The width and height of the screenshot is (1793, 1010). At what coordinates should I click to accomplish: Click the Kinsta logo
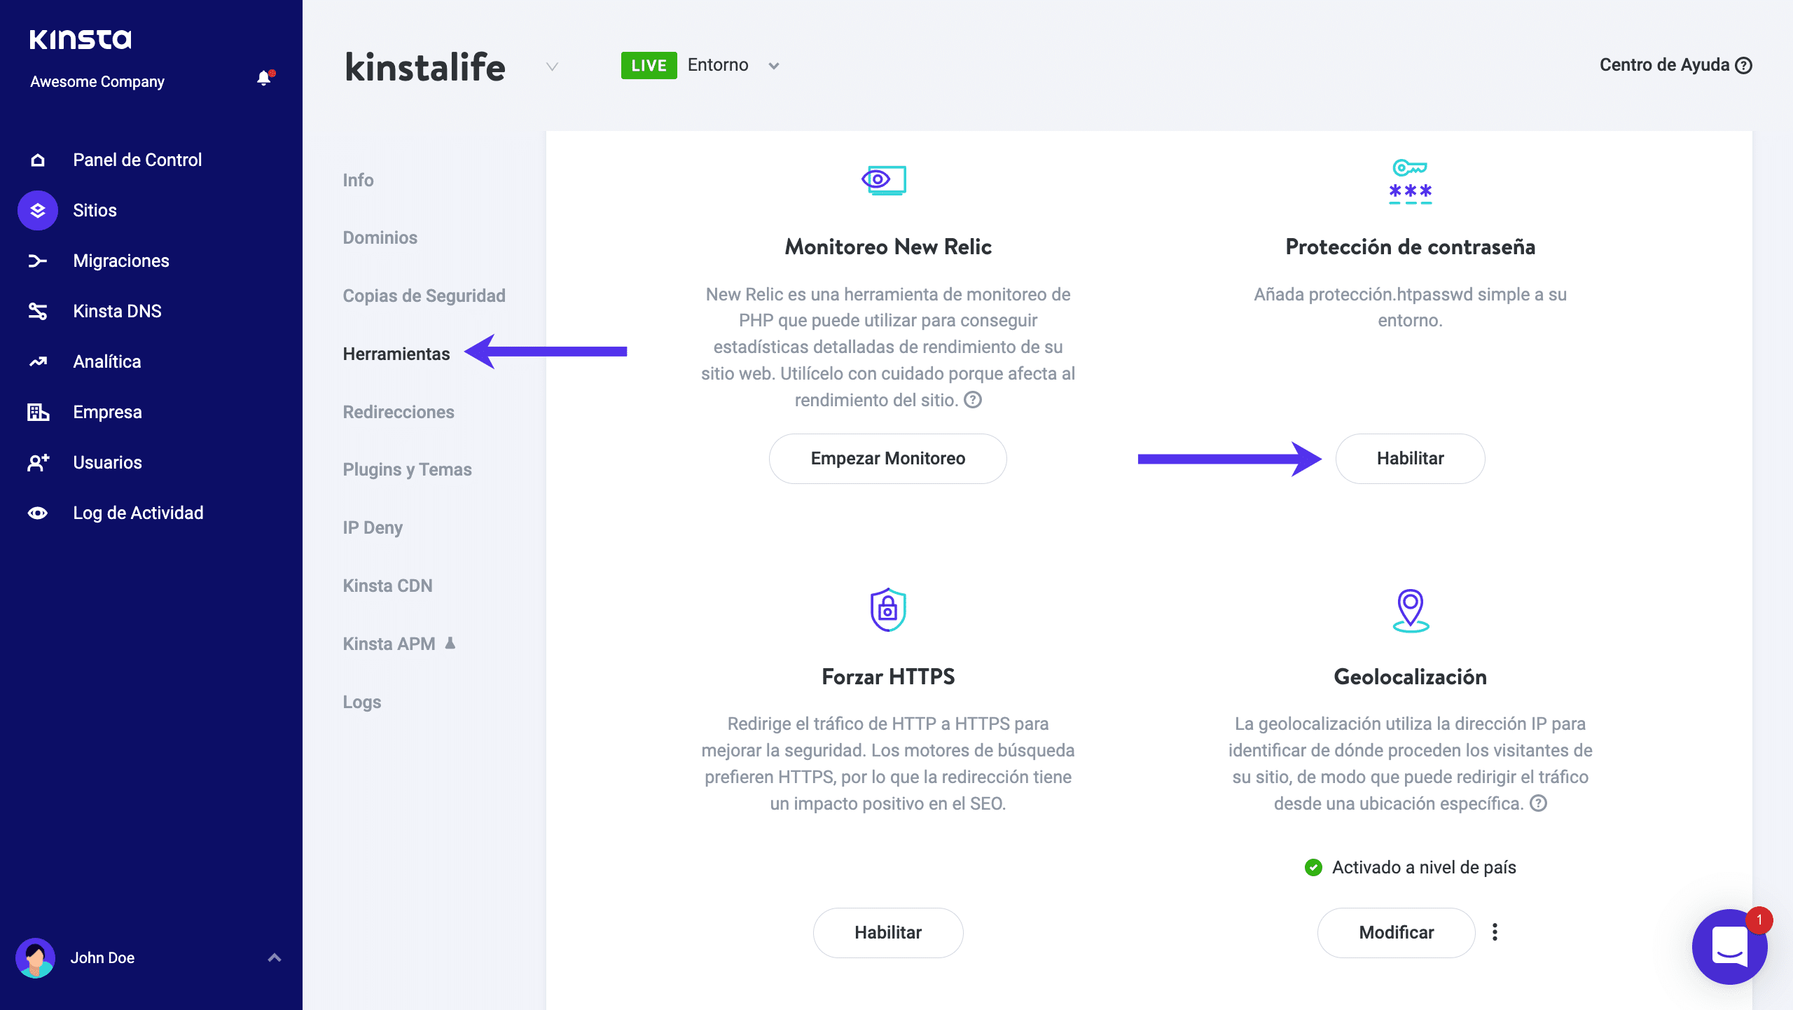point(81,39)
